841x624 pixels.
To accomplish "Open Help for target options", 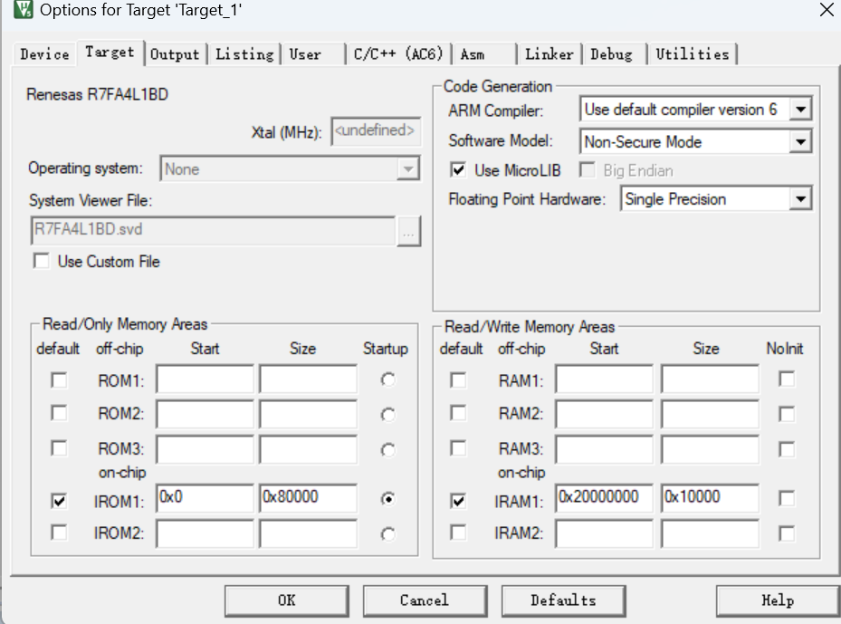I will [x=778, y=600].
